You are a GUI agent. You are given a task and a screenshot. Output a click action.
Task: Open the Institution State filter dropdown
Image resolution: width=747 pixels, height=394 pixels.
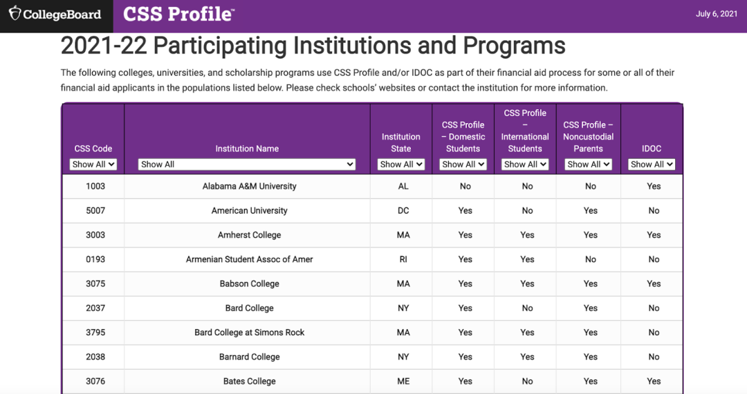[x=401, y=165]
